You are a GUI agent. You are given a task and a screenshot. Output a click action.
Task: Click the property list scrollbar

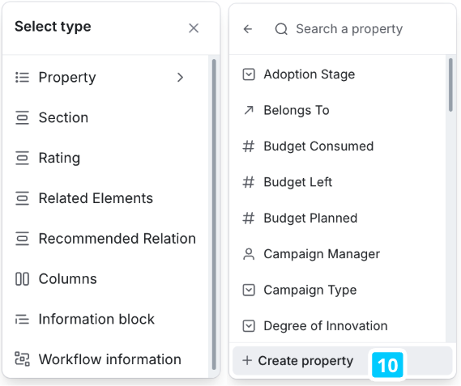click(x=450, y=85)
